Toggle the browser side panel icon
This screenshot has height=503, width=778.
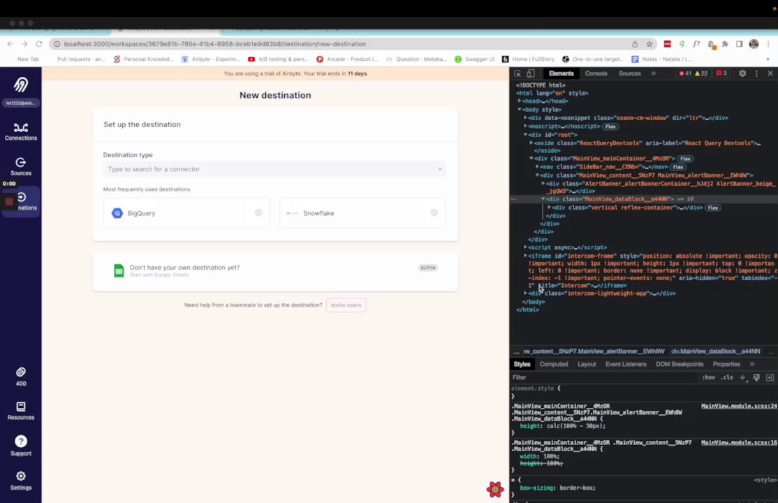pos(740,44)
